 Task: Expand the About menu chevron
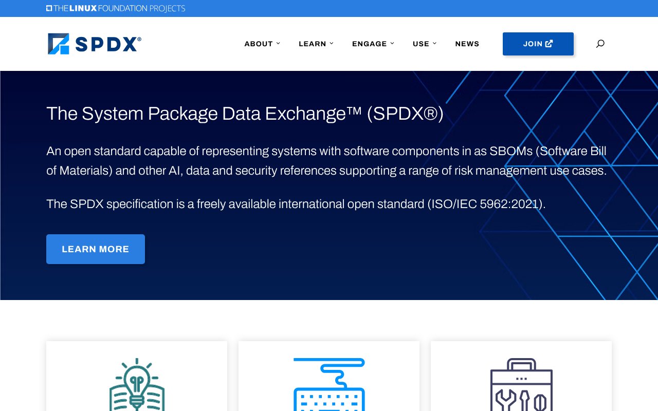[x=278, y=44]
